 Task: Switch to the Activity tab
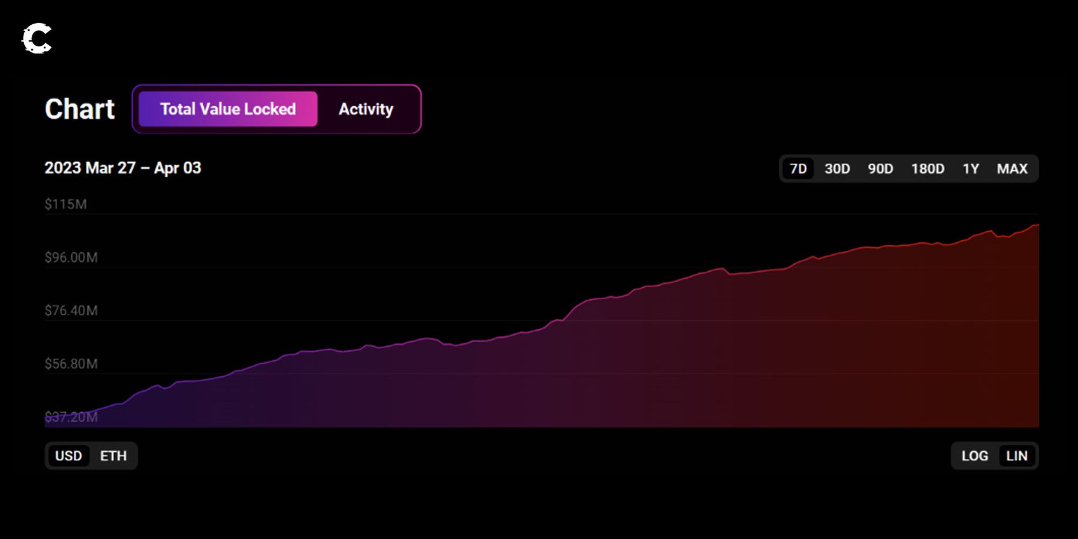click(365, 109)
